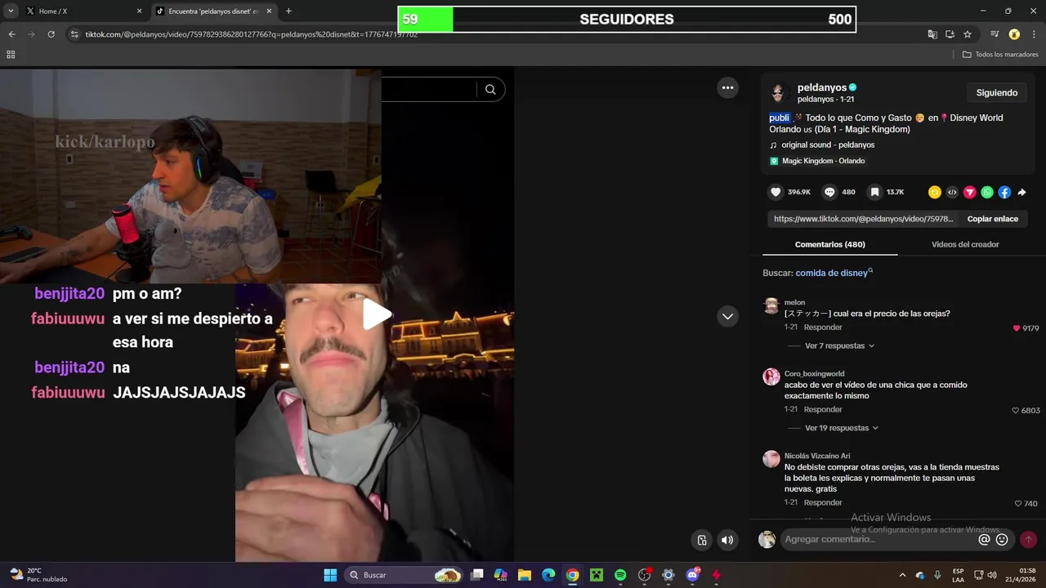
Task: Share the video to Facebook
Action: tap(1004, 193)
